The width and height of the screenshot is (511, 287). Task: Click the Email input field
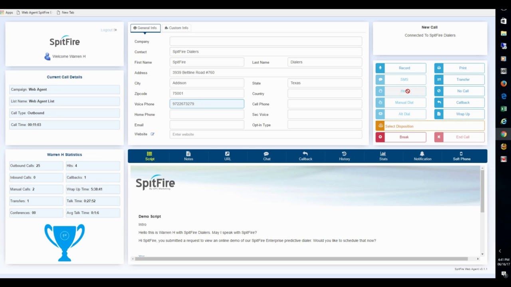coord(207,125)
